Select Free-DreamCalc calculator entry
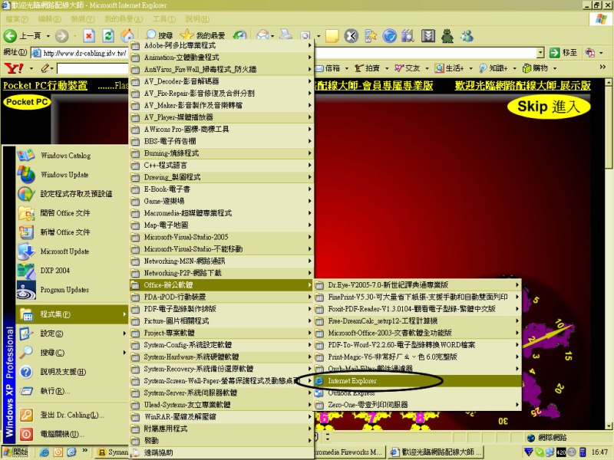The image size is (614, 460). [418, 321]
